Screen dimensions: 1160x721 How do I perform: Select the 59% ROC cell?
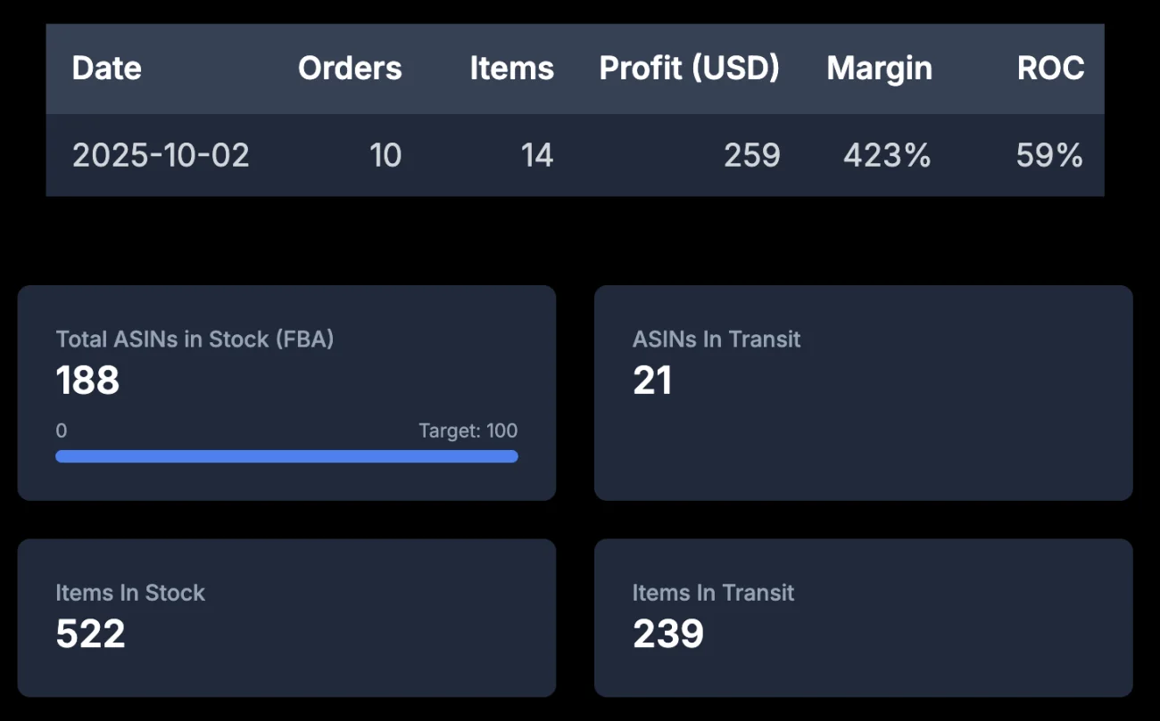(1049, 156)
